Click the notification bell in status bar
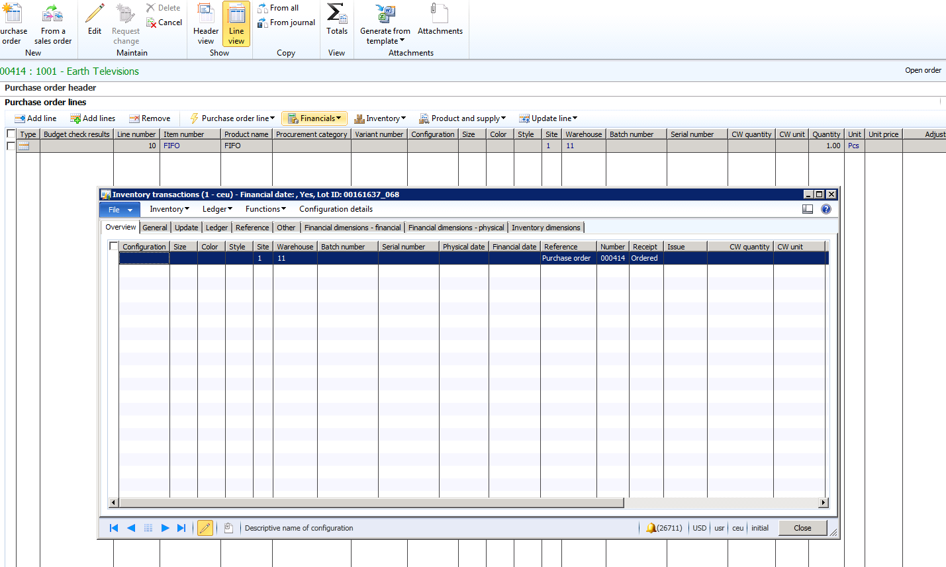The height and width of the screenshot is (567, 946). point(651,528)
